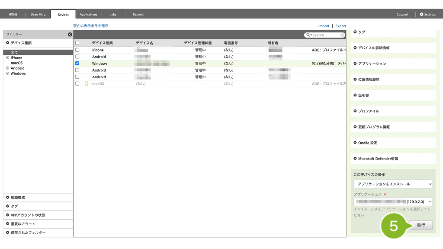Collapse the filter panel arrow icon
Image resolution: width=443 pixels, height=249 pixels.
[x=70, y=35]
